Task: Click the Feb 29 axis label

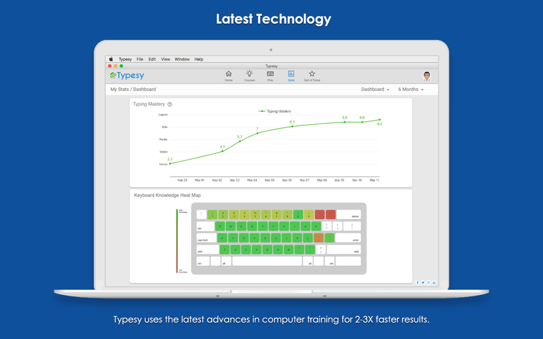Action: click(182, 180)
